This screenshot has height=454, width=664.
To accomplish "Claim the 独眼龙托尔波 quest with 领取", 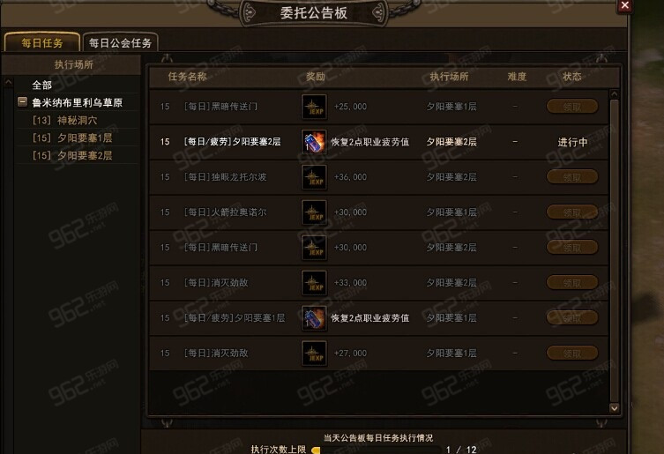I will point(572,177).
